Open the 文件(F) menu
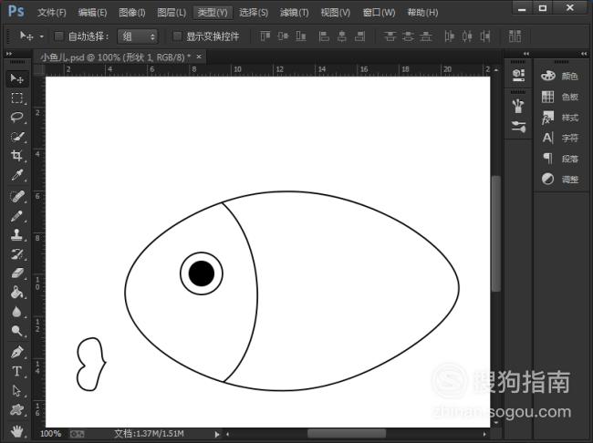Screen dimensions: 593x443 coord(51,13)
